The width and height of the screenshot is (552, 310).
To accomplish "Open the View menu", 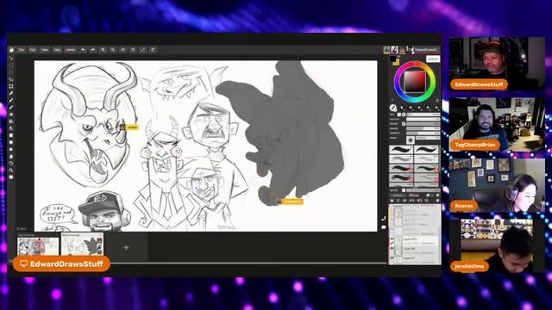I will pyautogui.click(x=44, y=50).
